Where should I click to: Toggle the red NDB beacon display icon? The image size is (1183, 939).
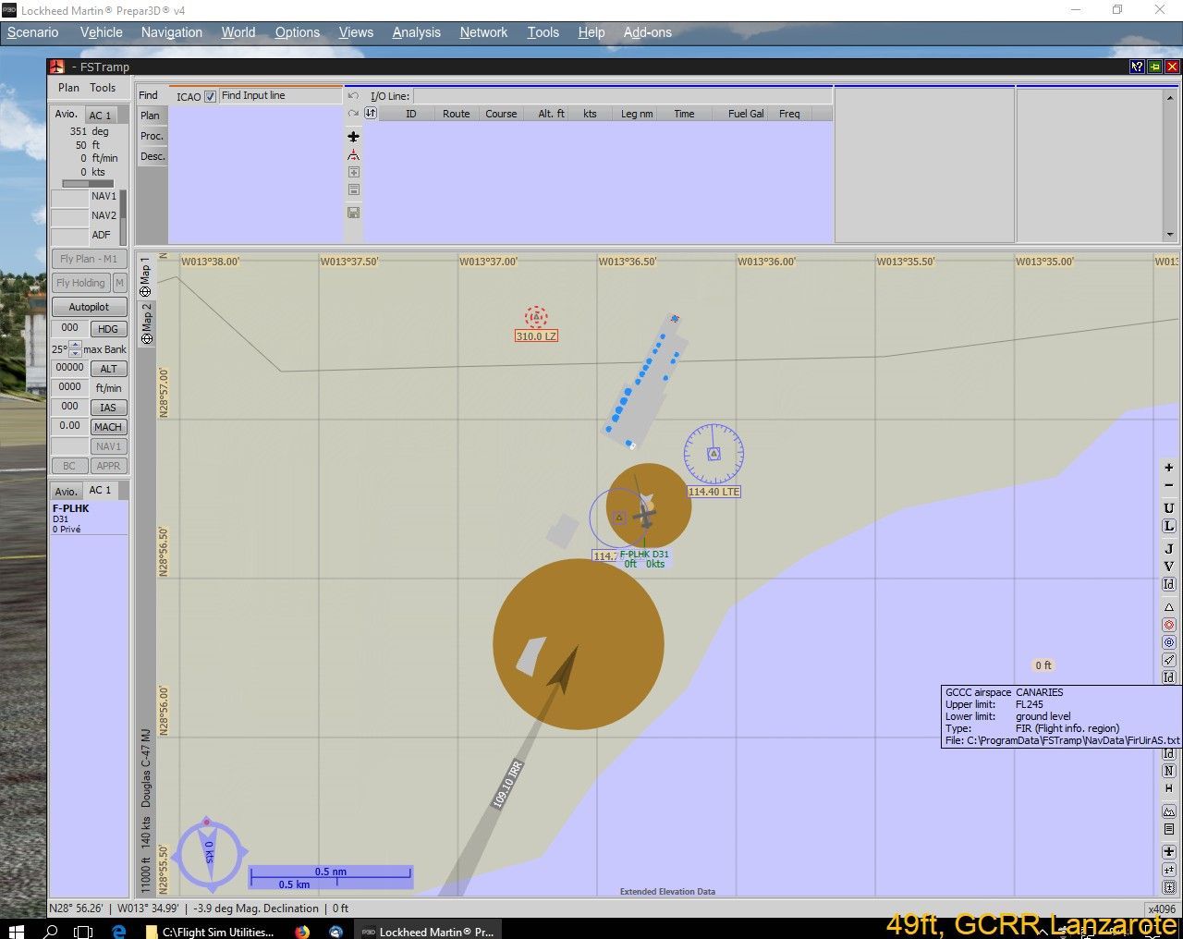click(x=1168, y=625)
